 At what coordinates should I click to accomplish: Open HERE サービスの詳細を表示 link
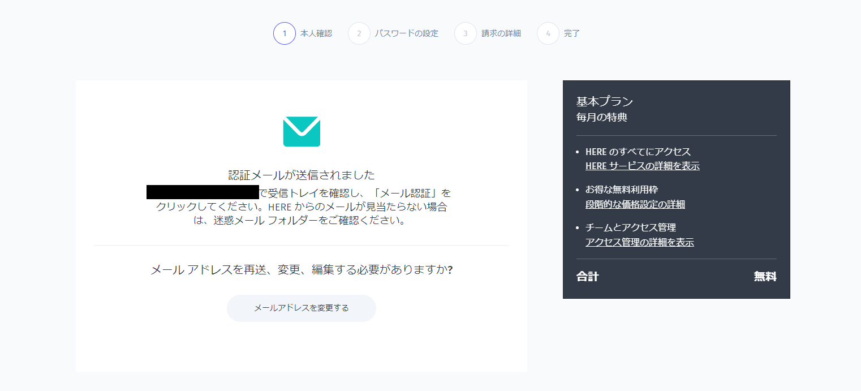(642, 166)
